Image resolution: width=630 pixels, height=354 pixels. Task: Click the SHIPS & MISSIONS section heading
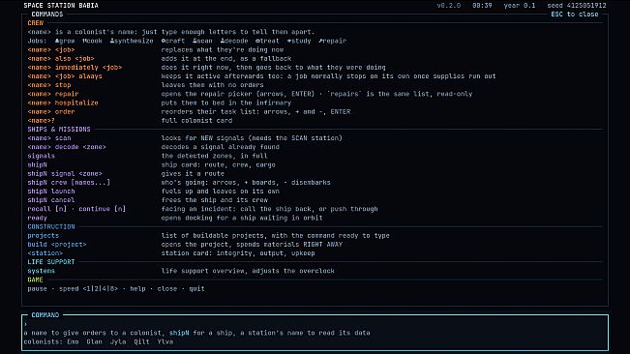[x=59, y=130]
